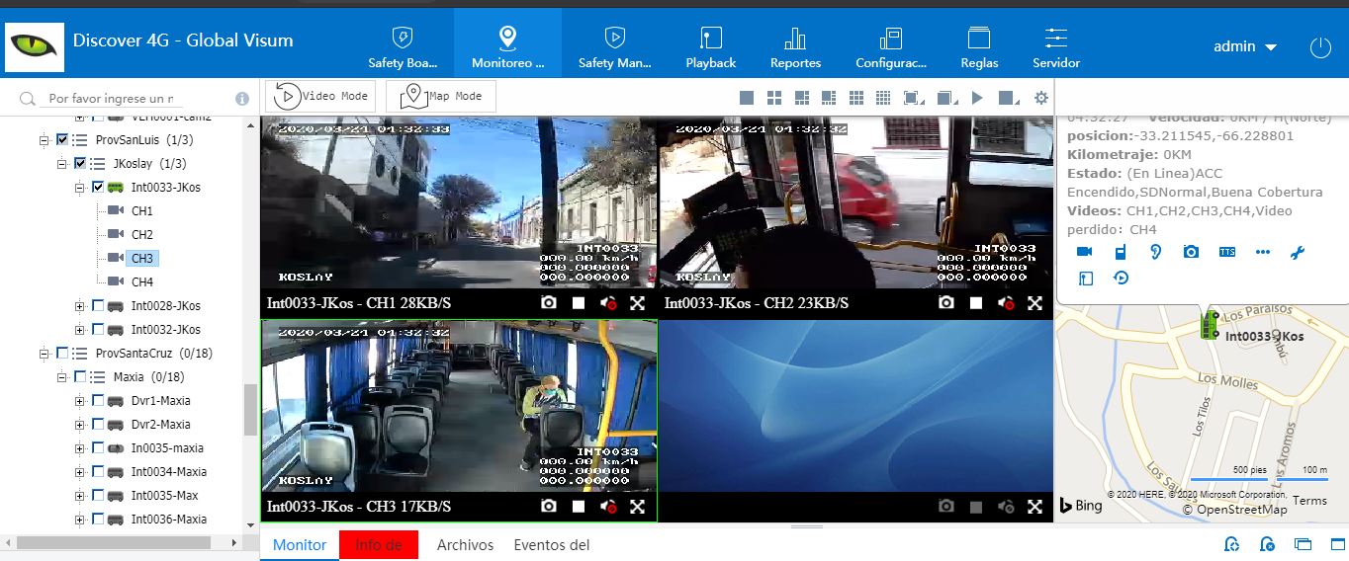Image resolution: width=1349 pixels, height=561 pixels.
Task: Expand CH3 video tile to fullscreen
Action: tap(638, 507)
